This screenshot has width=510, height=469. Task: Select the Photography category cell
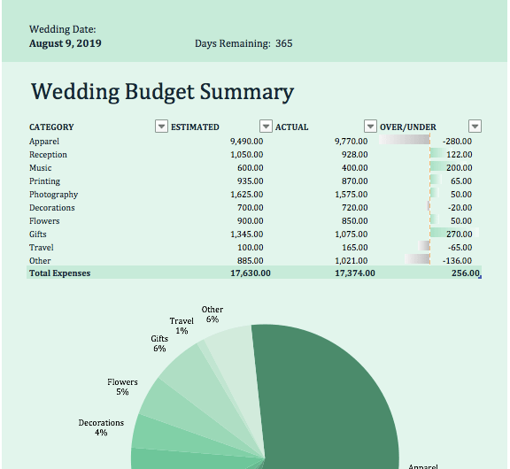(x=54, y=195)
